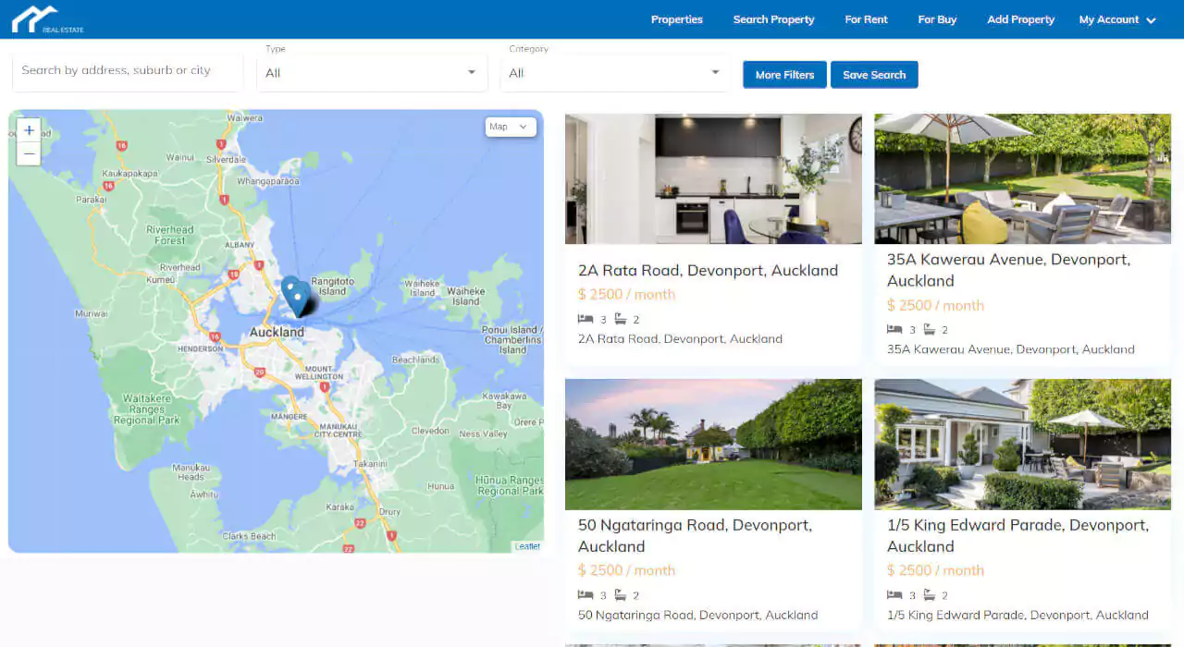
Task: Open the Category dropdown filter
Action: pyautogui.click(x=615, y=72)
